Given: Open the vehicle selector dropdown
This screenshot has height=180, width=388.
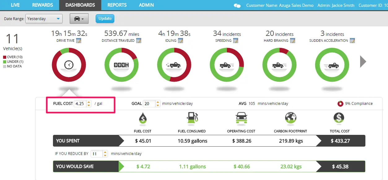Looking at the screenshot, I should click(79, 19).
